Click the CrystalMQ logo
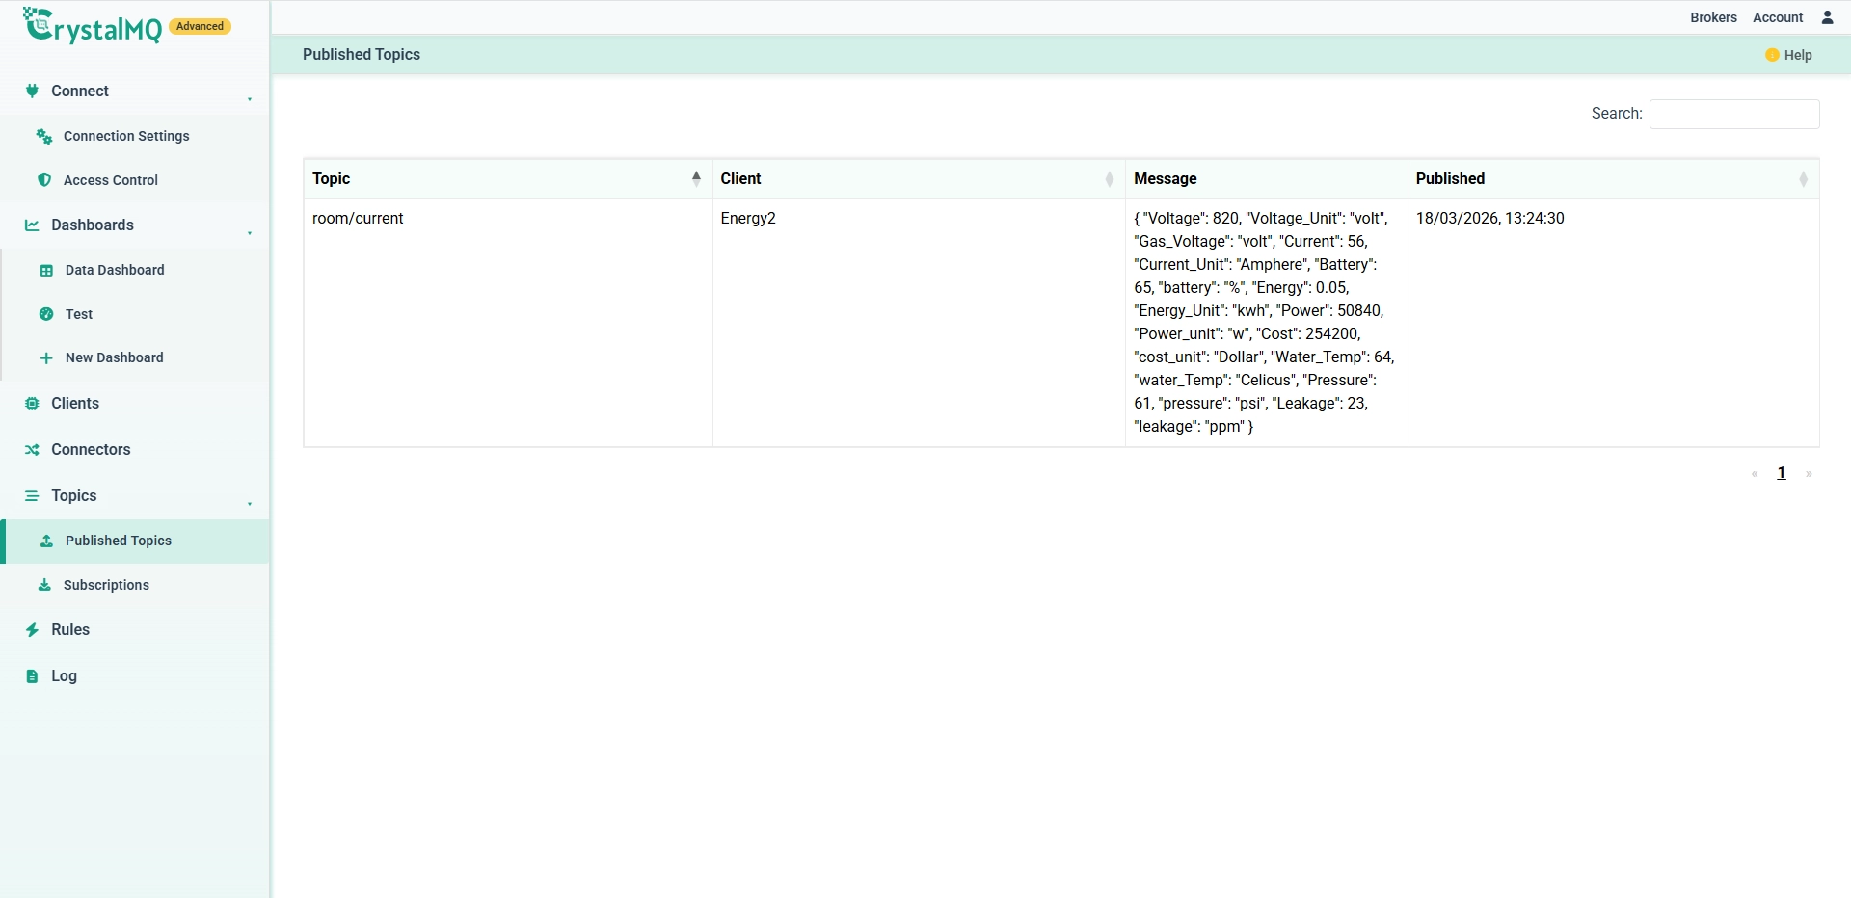1851x898 pixels. (x=93, y=25)
